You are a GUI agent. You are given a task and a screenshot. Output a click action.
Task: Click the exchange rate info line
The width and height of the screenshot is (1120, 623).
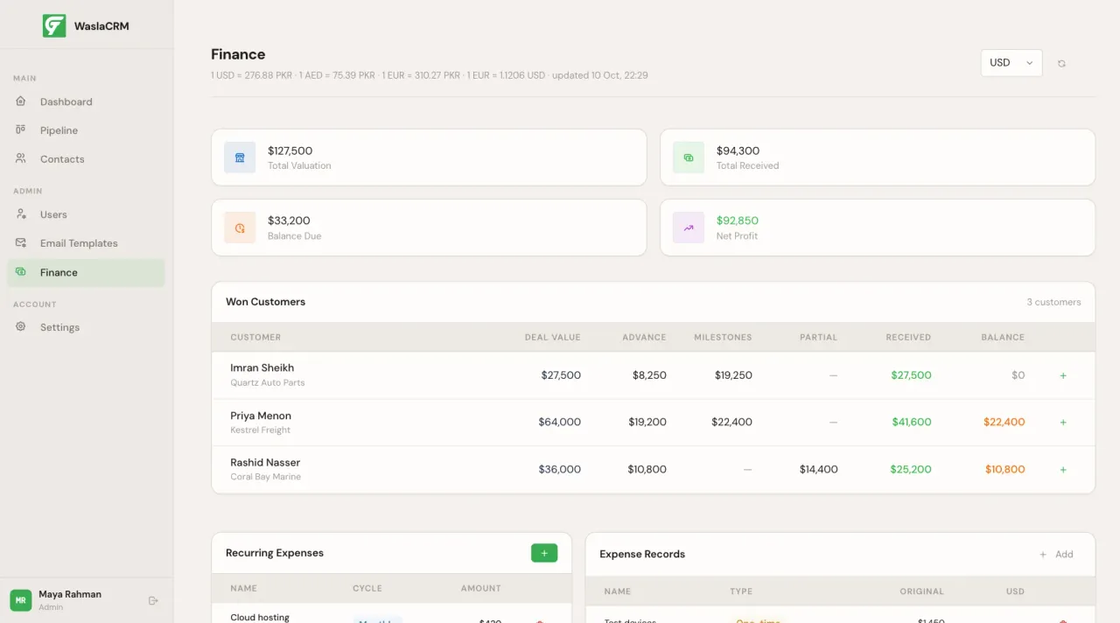430,75
